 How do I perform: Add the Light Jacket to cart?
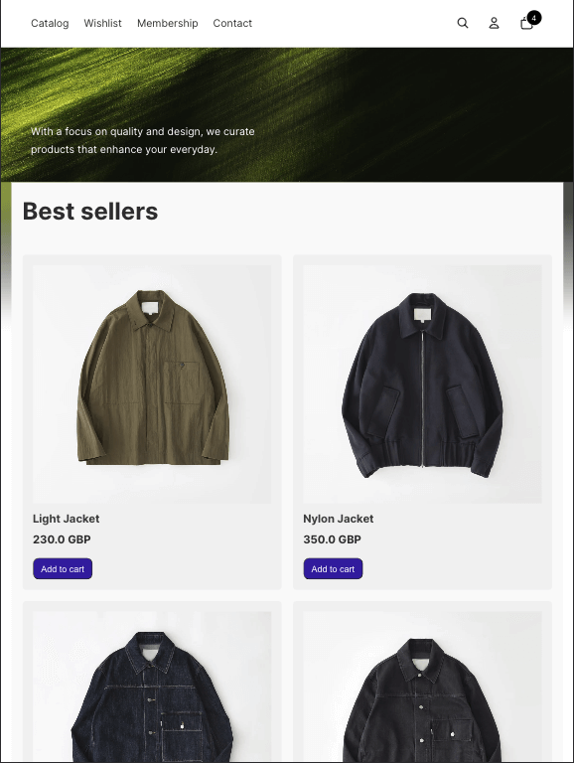[63, 569]
